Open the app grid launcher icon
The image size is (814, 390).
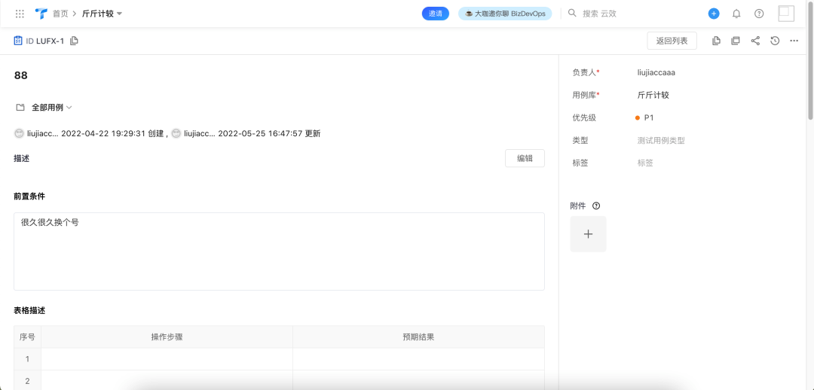[x=20, y=14]
